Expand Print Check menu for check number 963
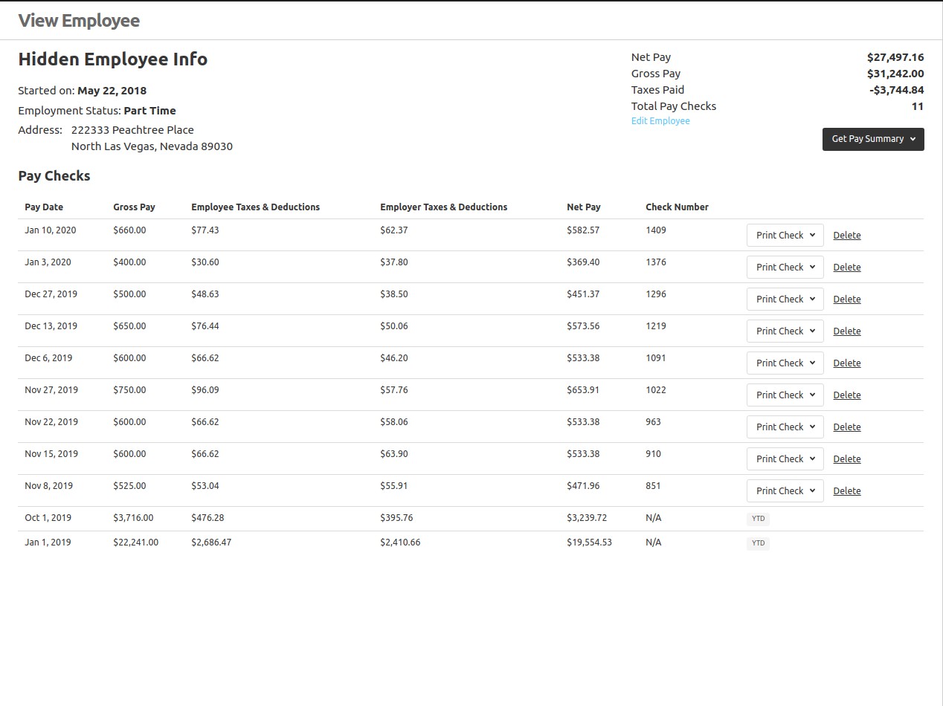 (x=784, y=427)
